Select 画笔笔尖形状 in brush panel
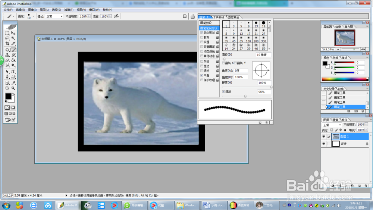This screenshot has height=210, width=373. (x=209, y=28)
